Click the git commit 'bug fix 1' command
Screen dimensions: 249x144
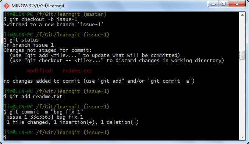[x=46, y=112]
